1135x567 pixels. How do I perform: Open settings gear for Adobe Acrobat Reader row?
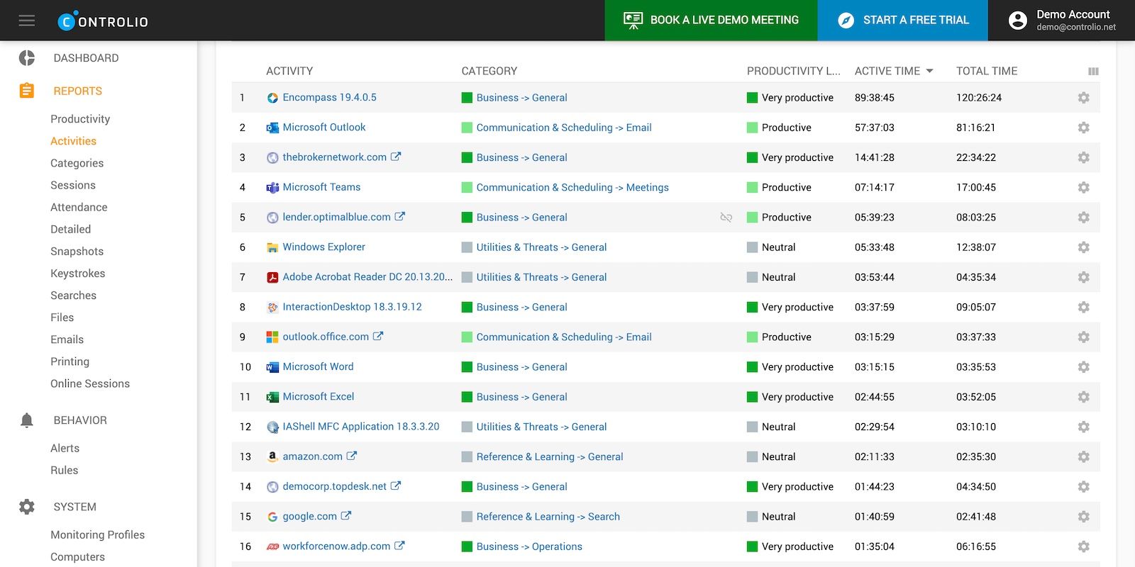pyautogui.click(x=1083, y=277)
